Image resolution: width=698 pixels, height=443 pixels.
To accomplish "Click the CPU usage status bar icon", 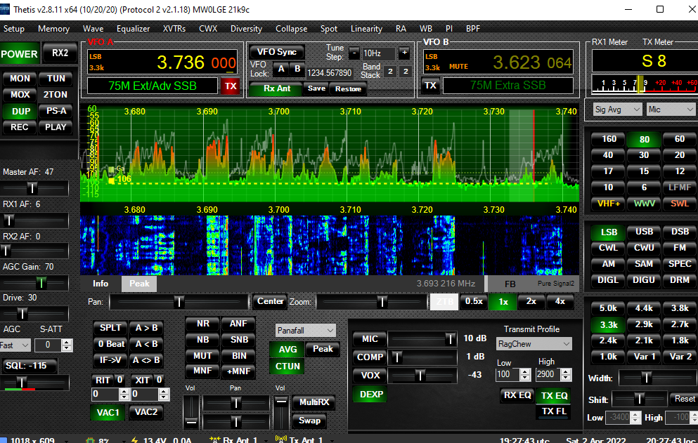I will tap(89, 439).
